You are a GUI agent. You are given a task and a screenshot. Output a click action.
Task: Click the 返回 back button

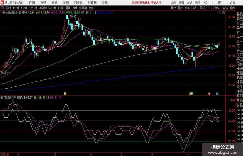[x=232, y=8]
